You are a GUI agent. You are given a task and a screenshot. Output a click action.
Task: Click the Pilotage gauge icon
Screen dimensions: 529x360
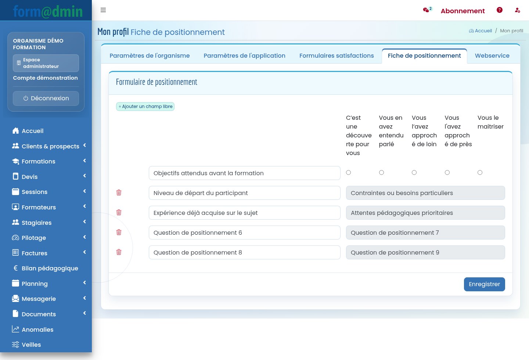click(15, 238)
